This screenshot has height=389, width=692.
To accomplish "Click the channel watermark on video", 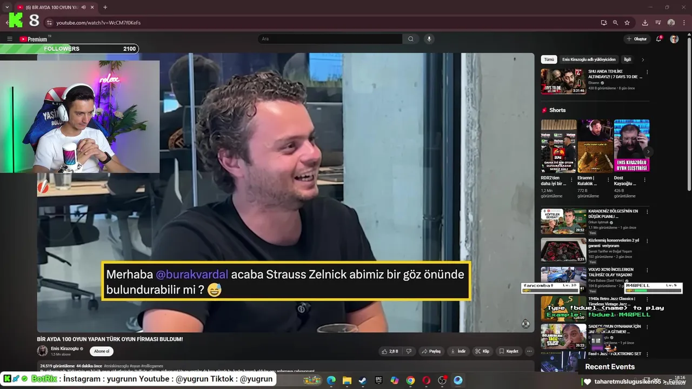I will pyautogui.click(x=525, y=324).
